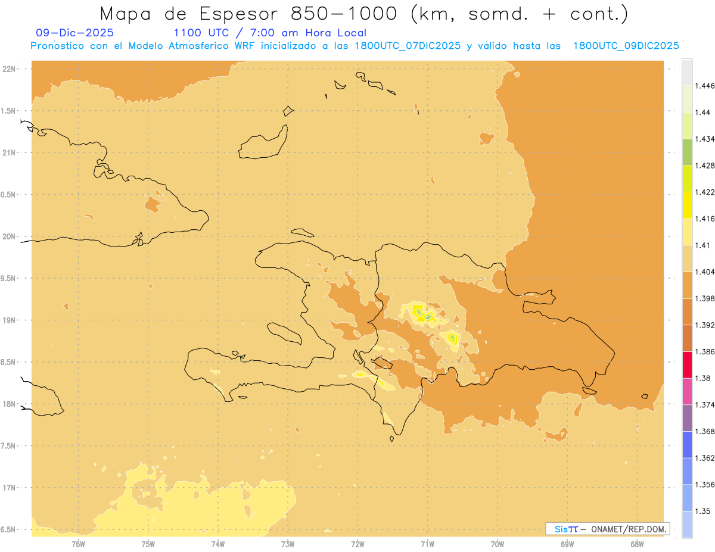Click the legend value '1.368'

pyautogui.click(x=705, y=432)
